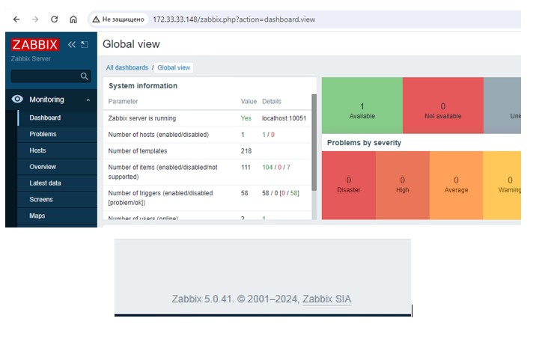Viewport: 539px width, 339px height.
Task: Select the Global view breadcrumb tab
Action: pyautogui.click(x=173, y=68)
